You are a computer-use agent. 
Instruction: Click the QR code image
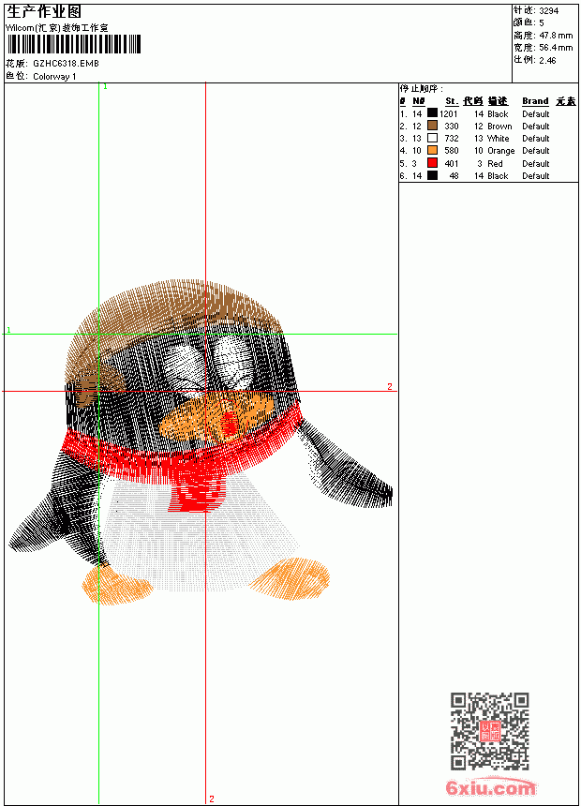pos(490,731)
